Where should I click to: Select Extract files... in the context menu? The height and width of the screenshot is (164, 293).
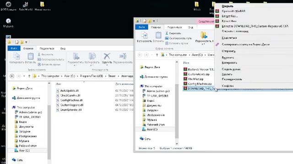pyautogui.click(x=230, y=16)
